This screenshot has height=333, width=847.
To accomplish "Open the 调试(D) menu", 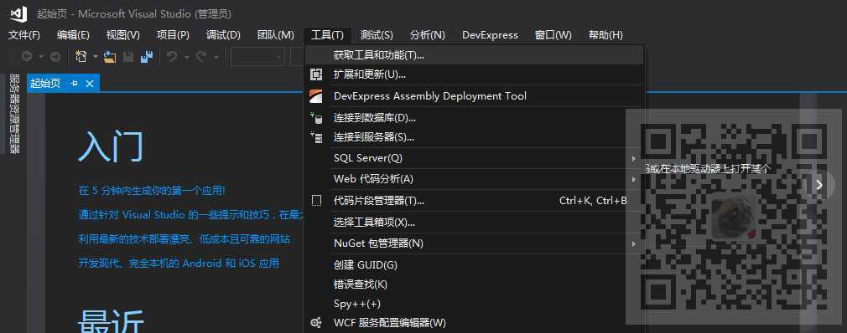I will coord(223,35).
